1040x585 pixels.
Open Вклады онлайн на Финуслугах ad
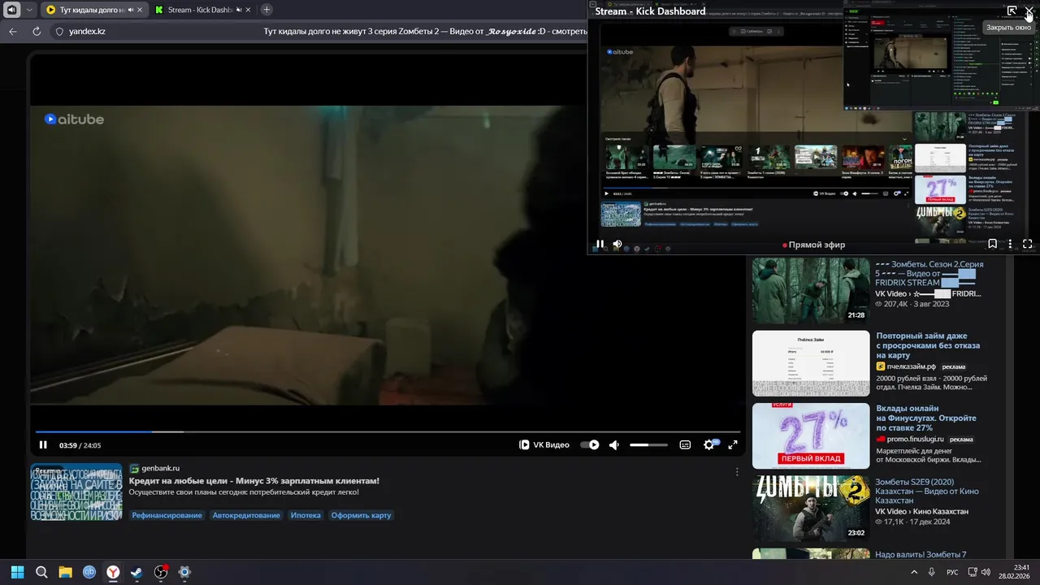click(926, 418)
